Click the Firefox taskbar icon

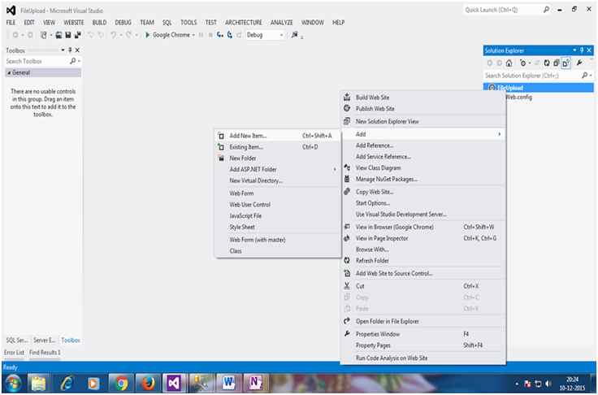click(x=148, y=383)
